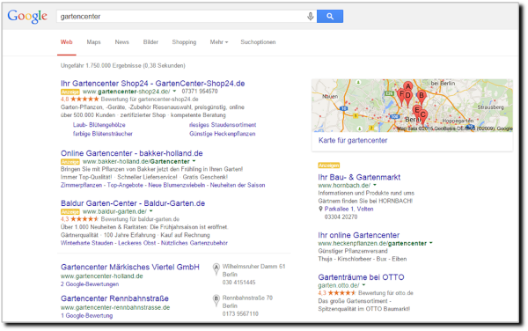Click the 4,3 star rating for otto.de
The width and height of the screenshot is (528, 331).
tap(337, 293)
